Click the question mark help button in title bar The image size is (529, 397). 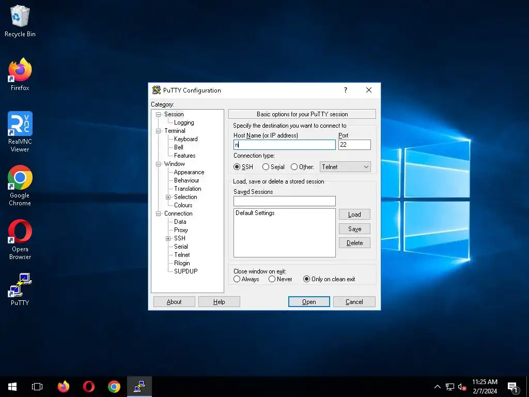click(346, 90)
